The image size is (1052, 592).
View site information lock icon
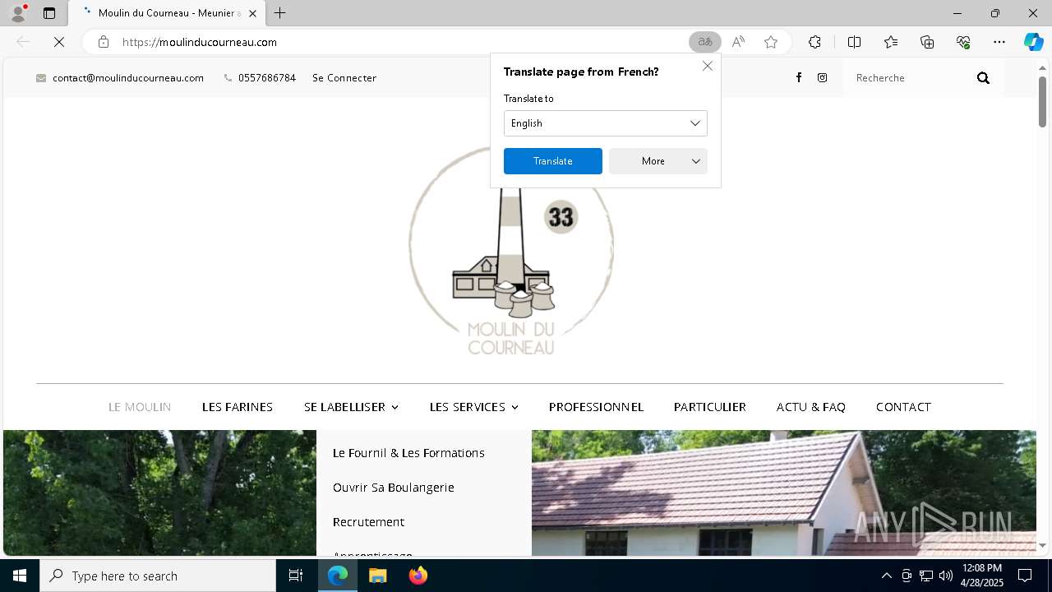pyautogui.click(x=104, y=42)
